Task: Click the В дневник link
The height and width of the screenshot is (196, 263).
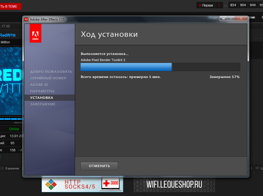Action: (x=12, y=168)
